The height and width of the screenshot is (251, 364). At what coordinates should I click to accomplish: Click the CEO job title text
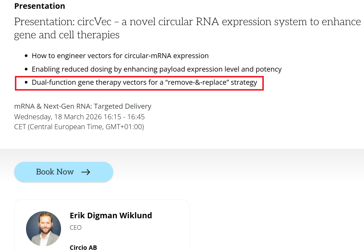click(76, 228)
